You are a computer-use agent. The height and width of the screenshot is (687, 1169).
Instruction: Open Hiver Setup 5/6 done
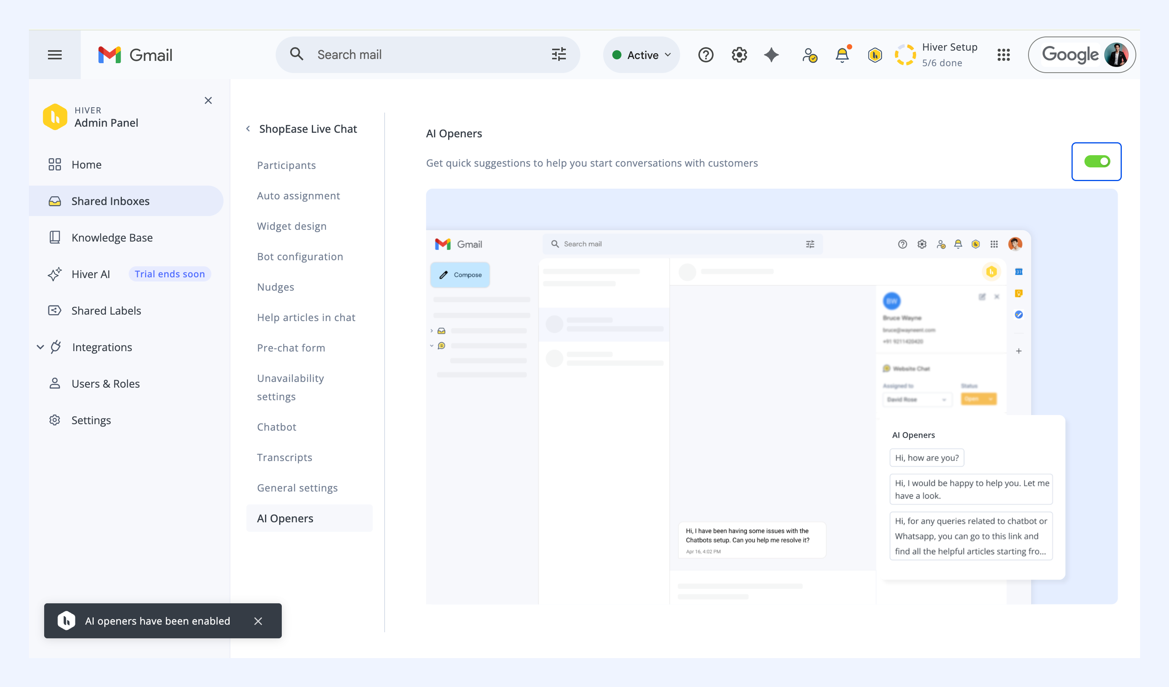point(949,55)
